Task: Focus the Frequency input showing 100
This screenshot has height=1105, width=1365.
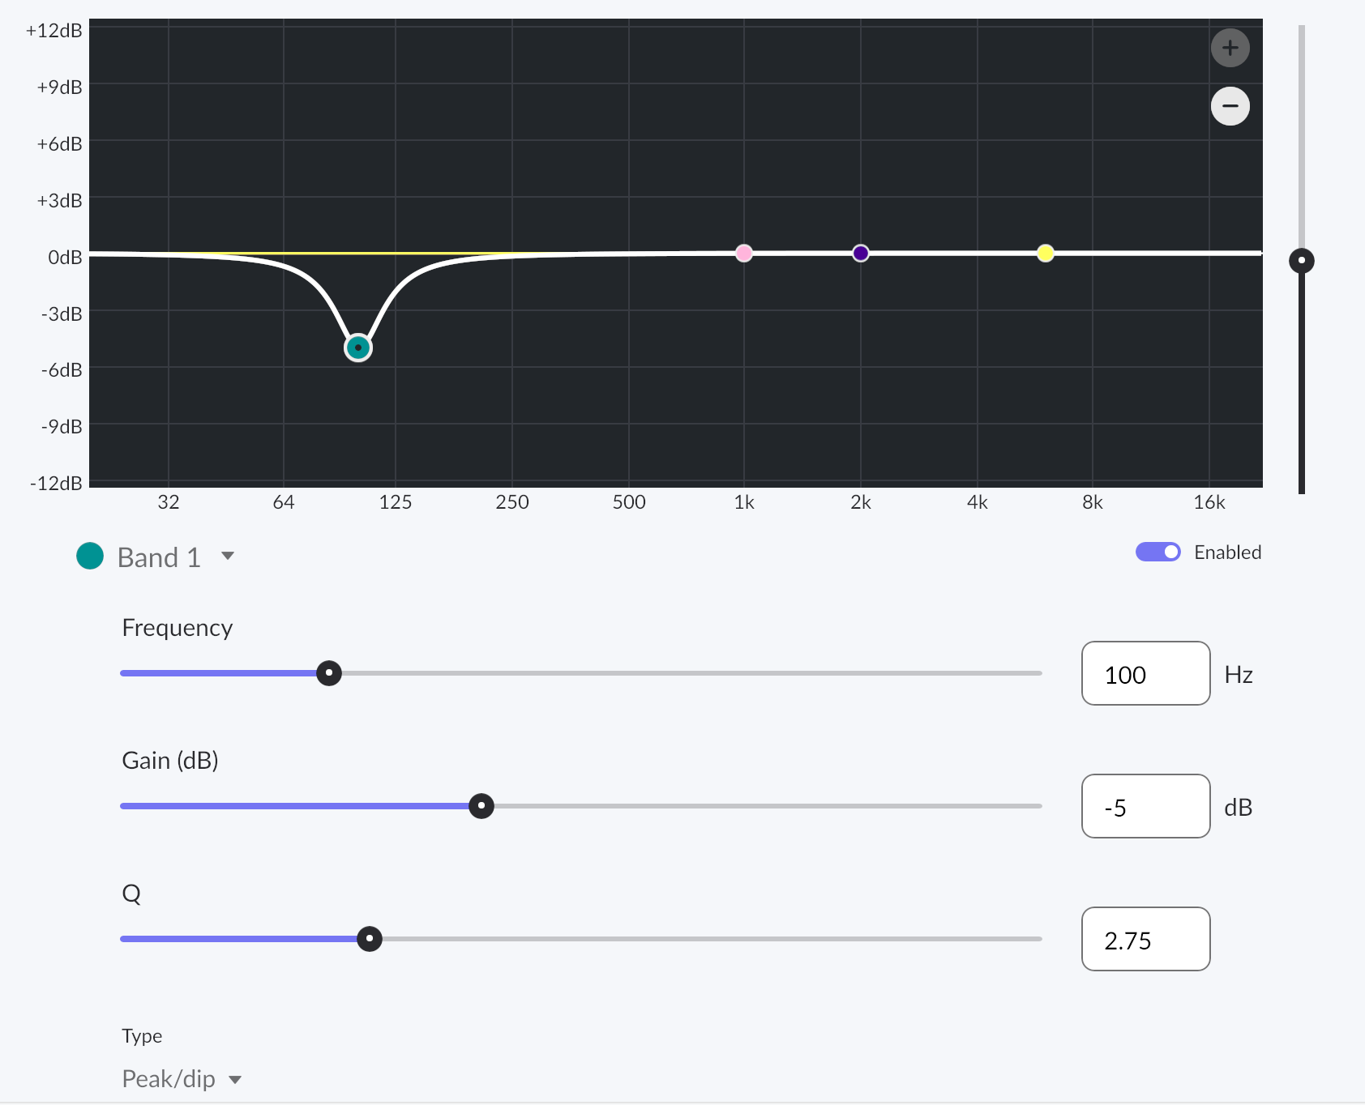Action: (1145, 673)
